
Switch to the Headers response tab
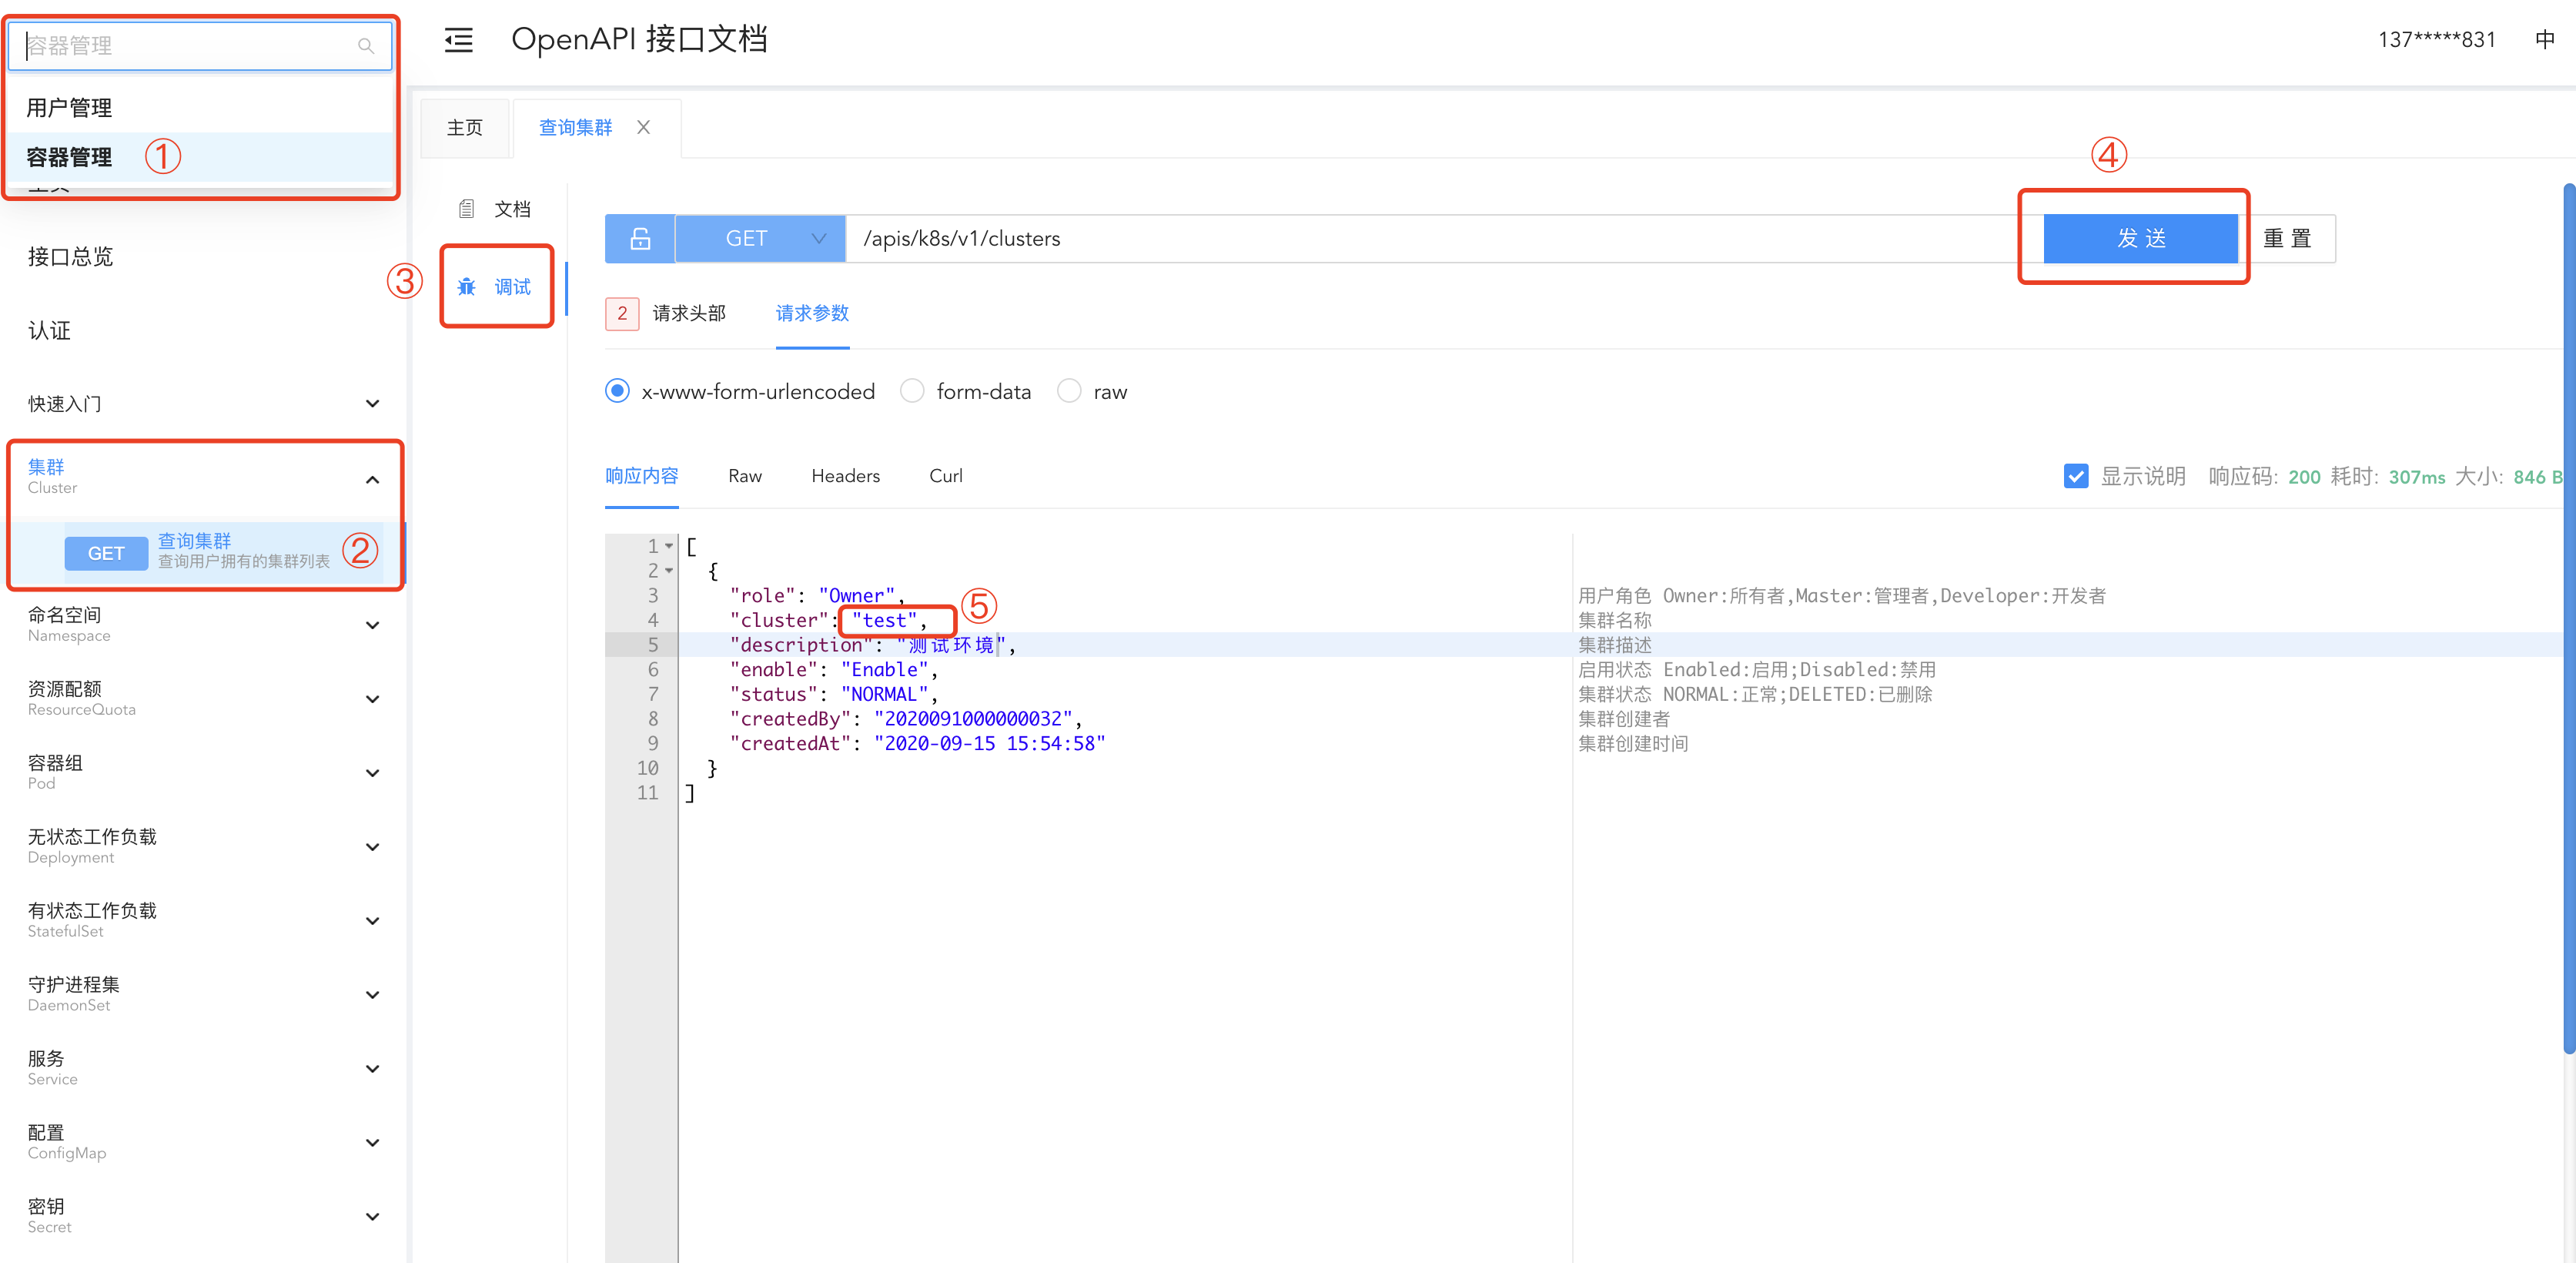point(845,476)
